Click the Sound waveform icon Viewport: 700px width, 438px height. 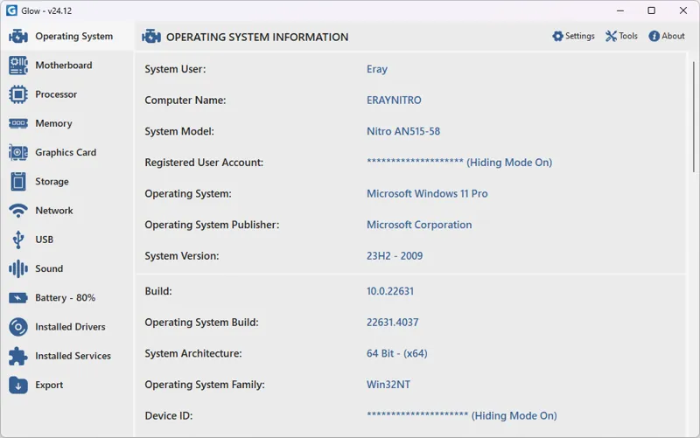(17, 268)
